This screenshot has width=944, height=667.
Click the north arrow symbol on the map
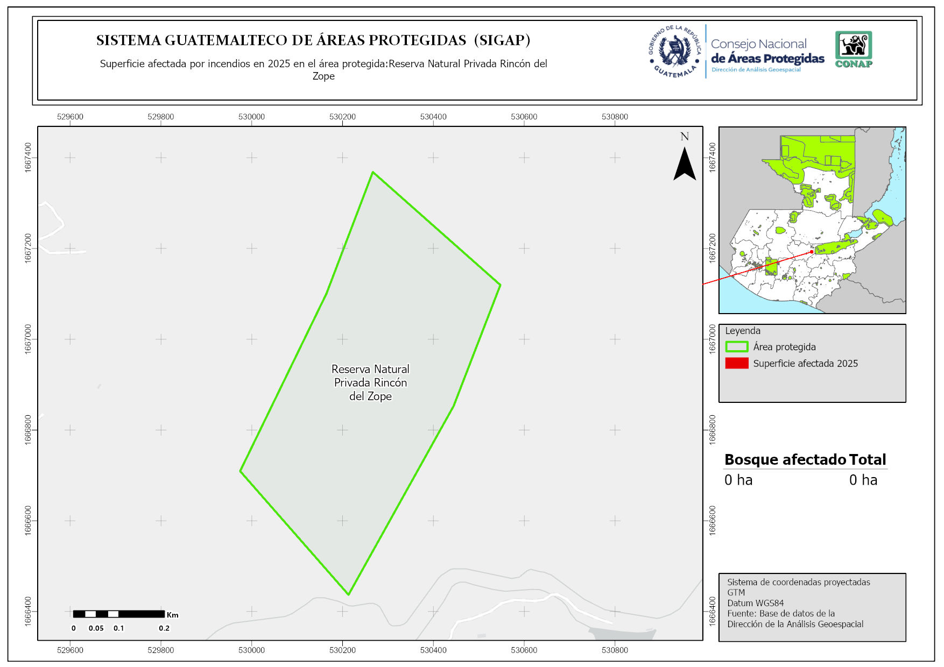(x=685, y=164)
